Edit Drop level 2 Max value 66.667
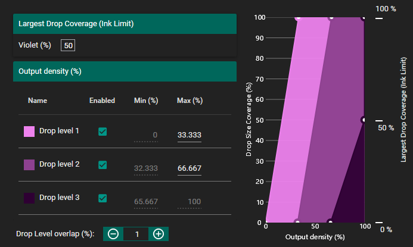The height and width of the screenshot is (247, 413). [x=188, y=168]
